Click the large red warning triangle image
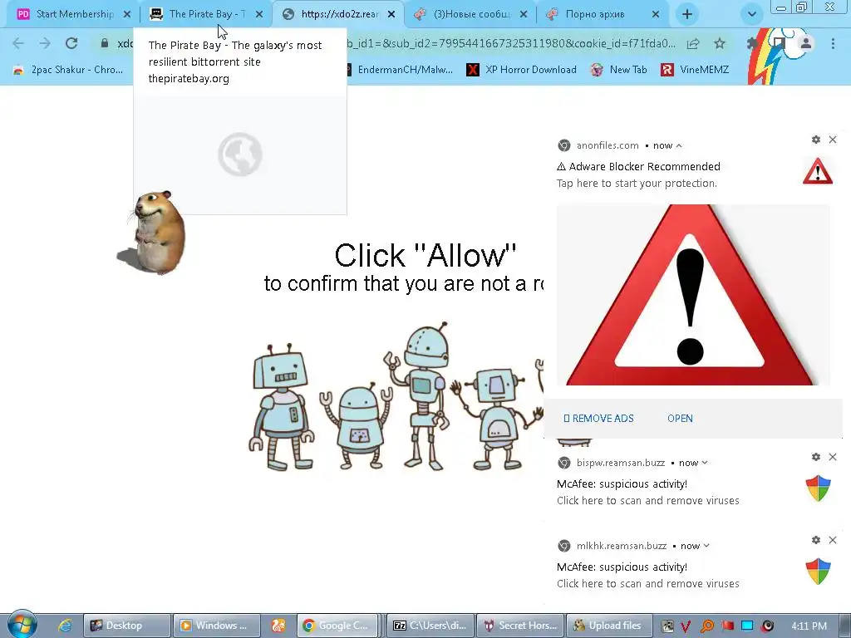Image resolution: width=851 pixels, height=638 pixels. [x=692, y=295]
